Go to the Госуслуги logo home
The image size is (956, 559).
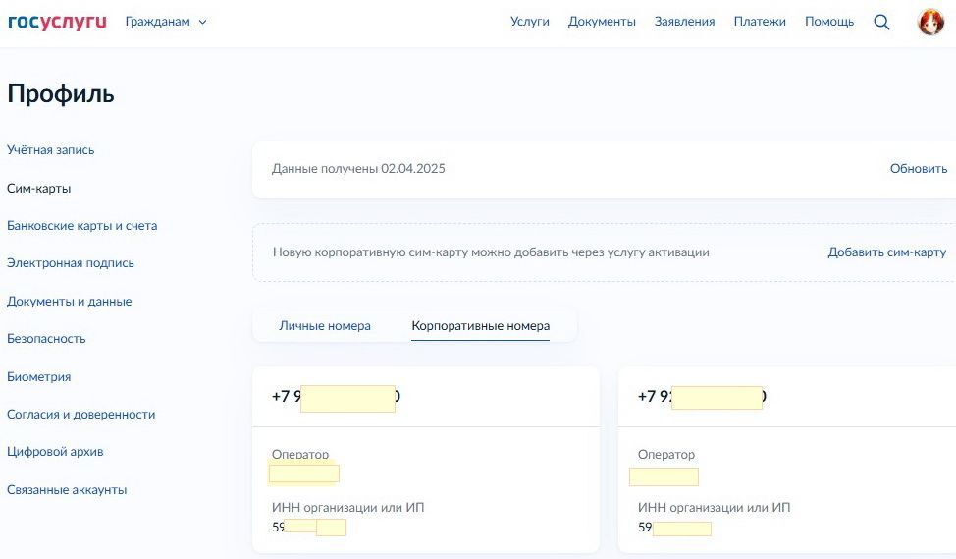[x=57, y=22]
